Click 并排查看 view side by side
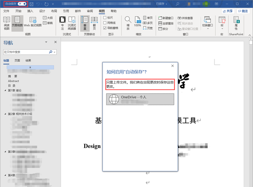The height and width of the screenshot is (187, 253). pos(185,18)
